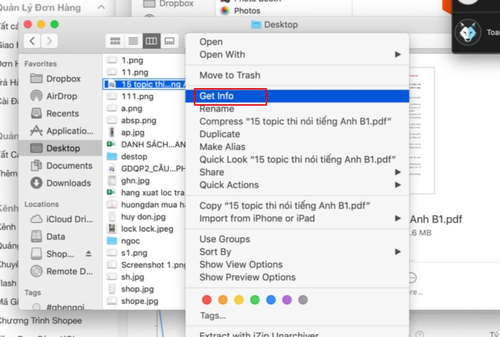The height and width of the screenshot is (337, 500).
Task: Select the folder named ngoc
Action: (x=144, y=241)
